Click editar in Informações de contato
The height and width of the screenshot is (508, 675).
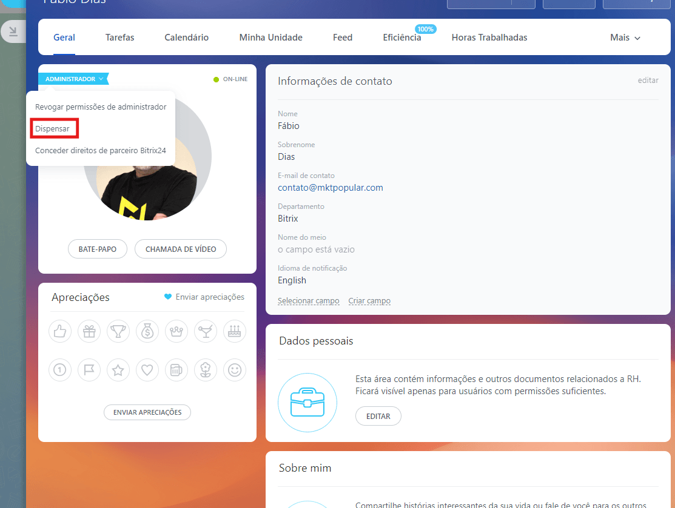648,81
